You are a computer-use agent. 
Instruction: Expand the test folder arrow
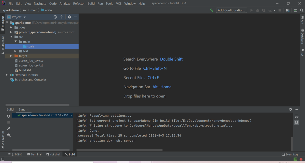(16, 51)
